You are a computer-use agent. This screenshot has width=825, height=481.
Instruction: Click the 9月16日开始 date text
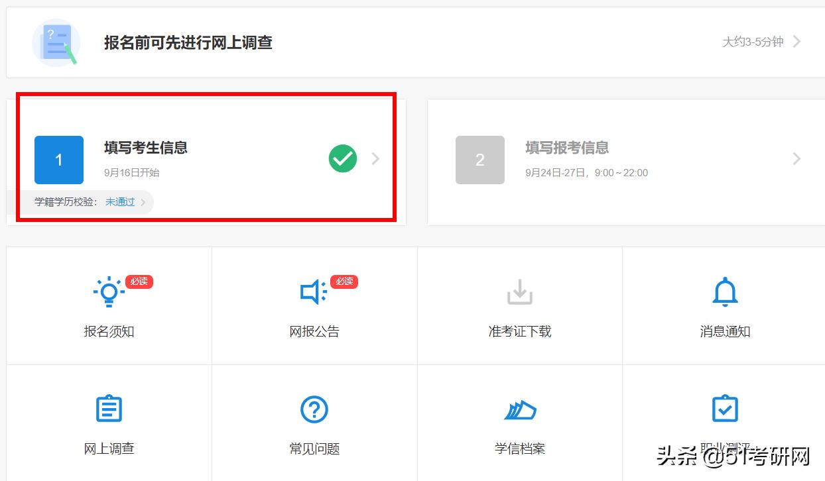pyautogui.click(x=132, y=173)
